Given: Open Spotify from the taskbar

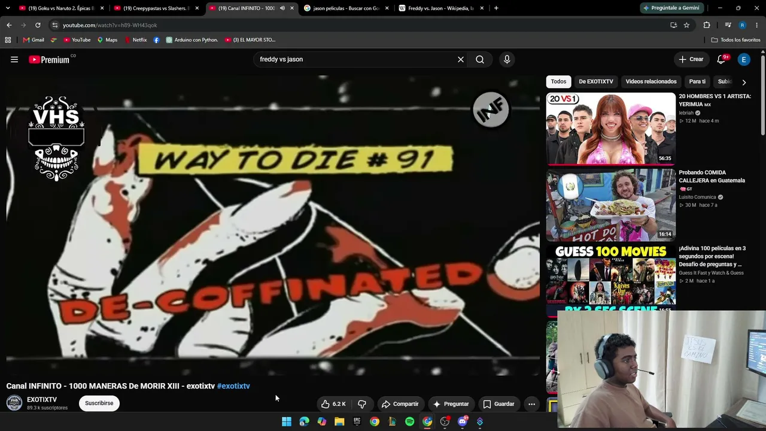Looking at the screenshot, I should pyautogui.click(x=409, y=421).
